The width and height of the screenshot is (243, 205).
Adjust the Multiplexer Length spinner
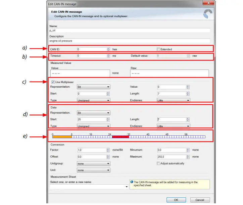[x=188, y=94]
